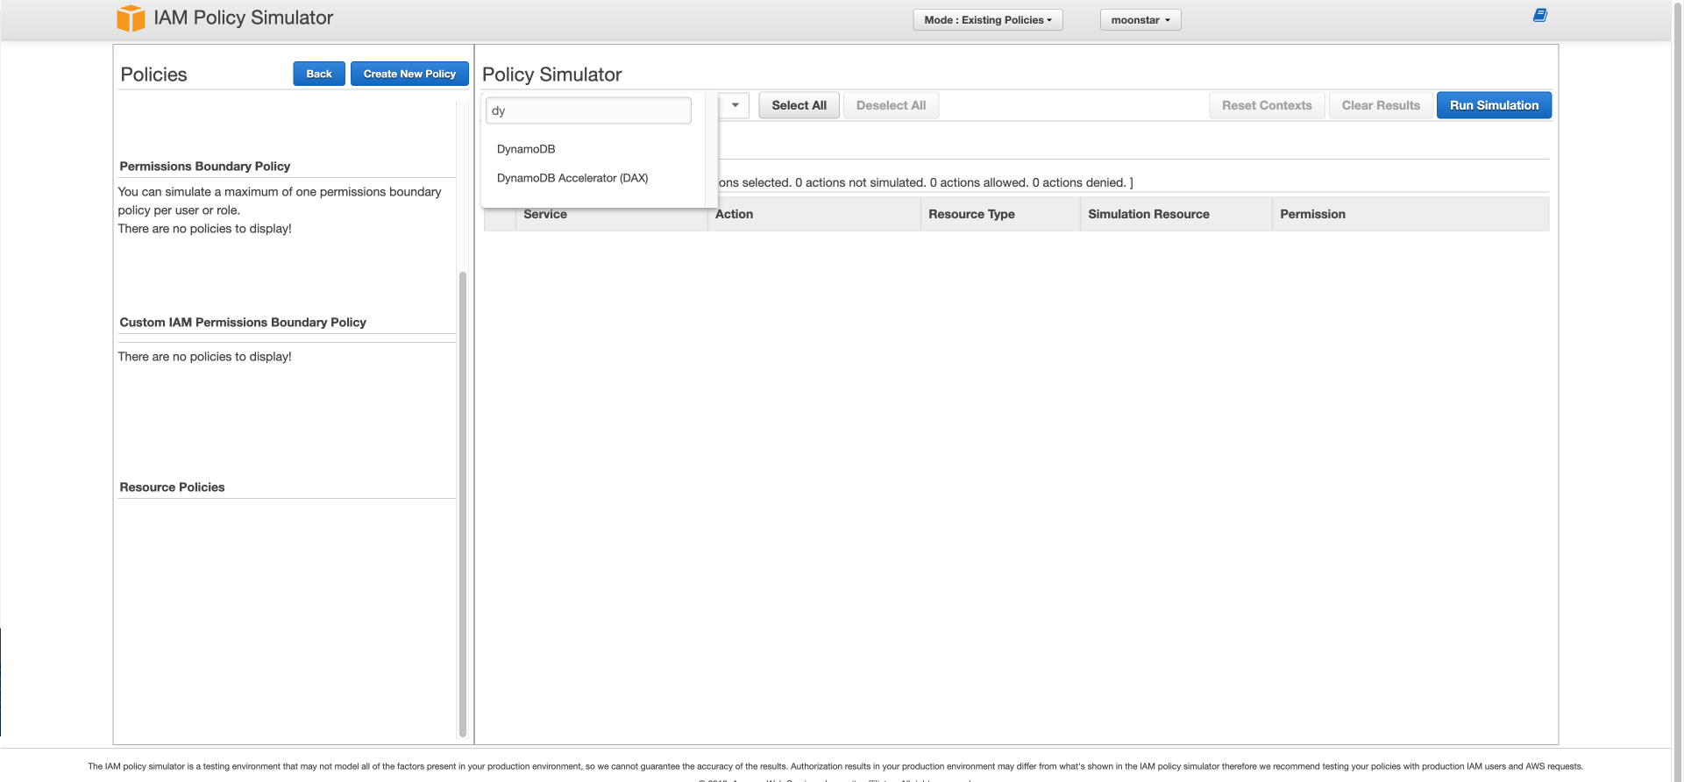Click the Simulation Resource column header

coord(1176,214)
